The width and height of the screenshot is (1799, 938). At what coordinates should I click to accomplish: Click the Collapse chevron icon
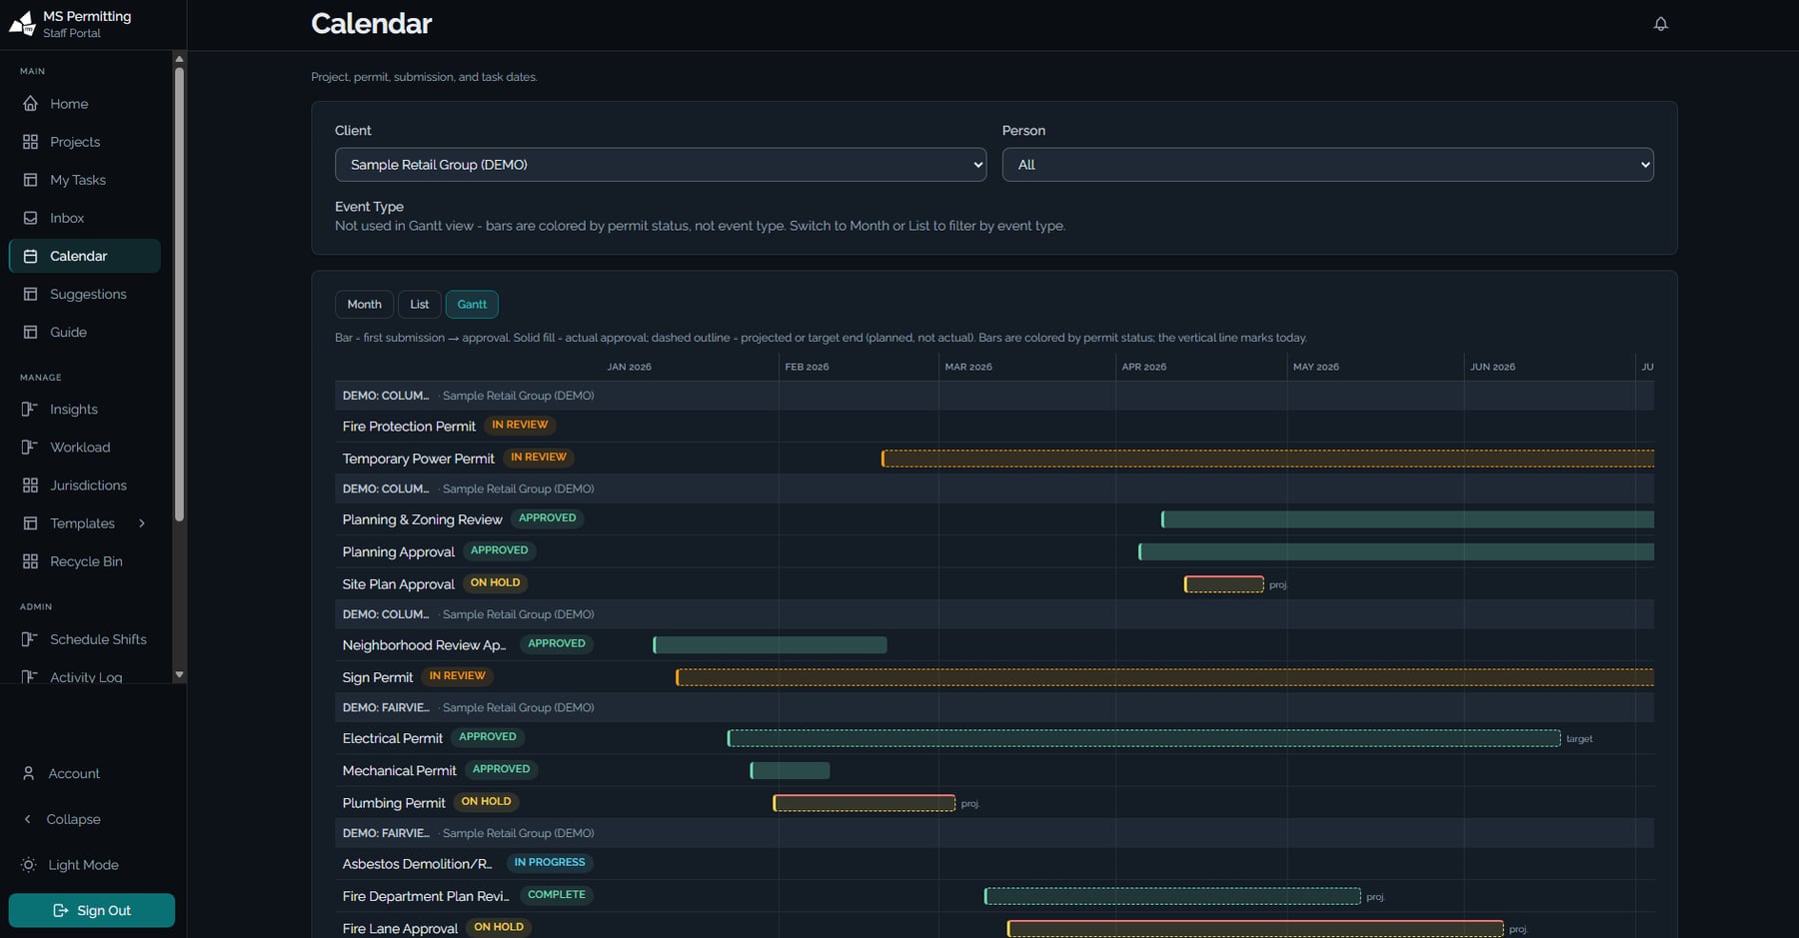(27, 819)
